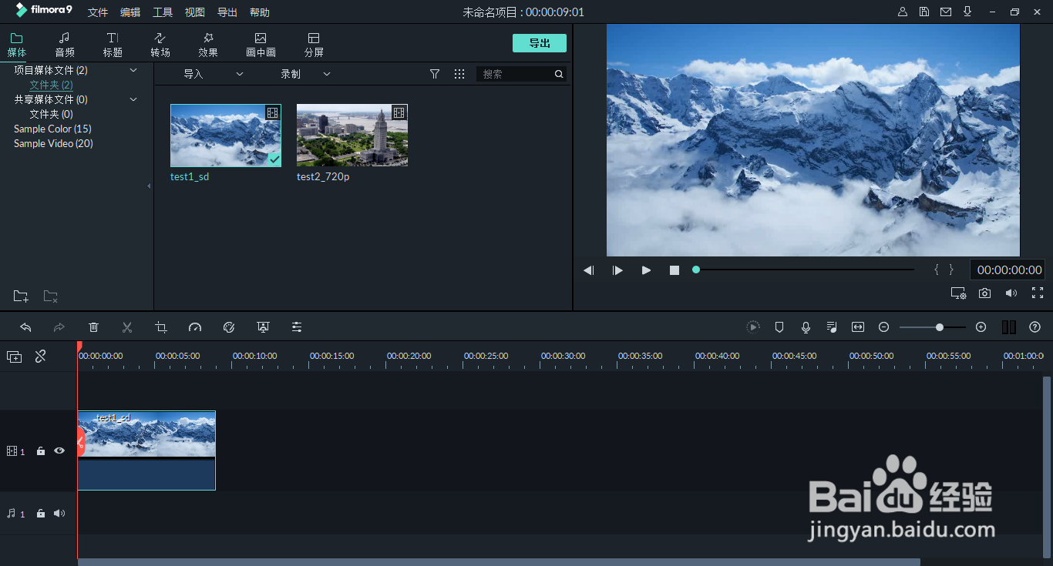Select the Crop tool in the timeline toolbar

click(x=161, y=327)
